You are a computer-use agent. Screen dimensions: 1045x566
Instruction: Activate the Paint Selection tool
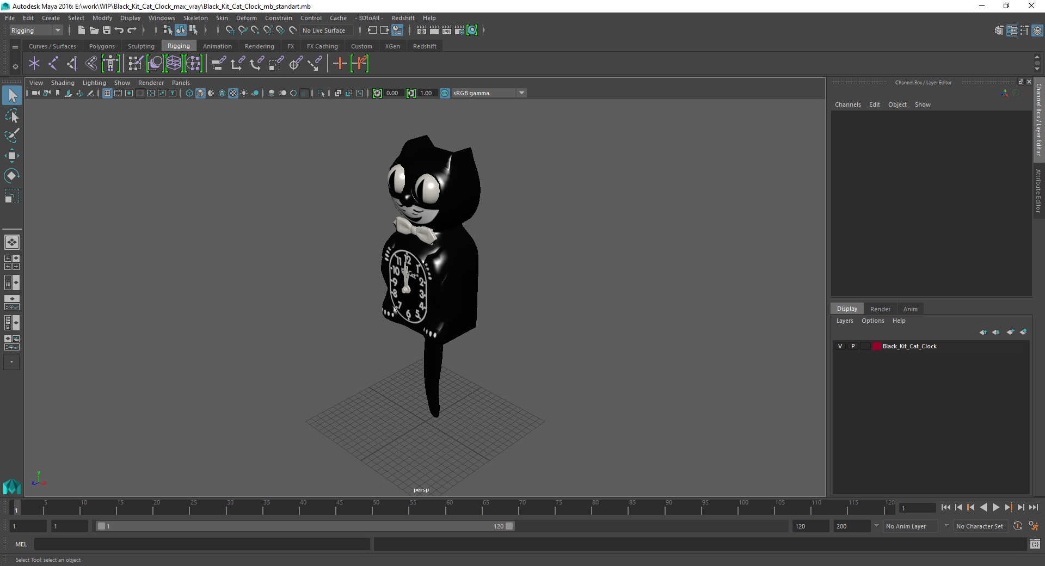click(x=12, y=136)
